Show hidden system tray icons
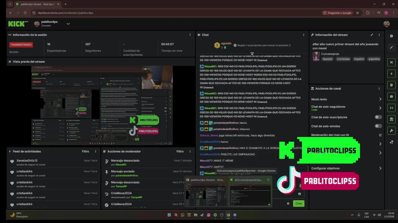398x223 pixels. pyautogui.click(x=352, y=215)
